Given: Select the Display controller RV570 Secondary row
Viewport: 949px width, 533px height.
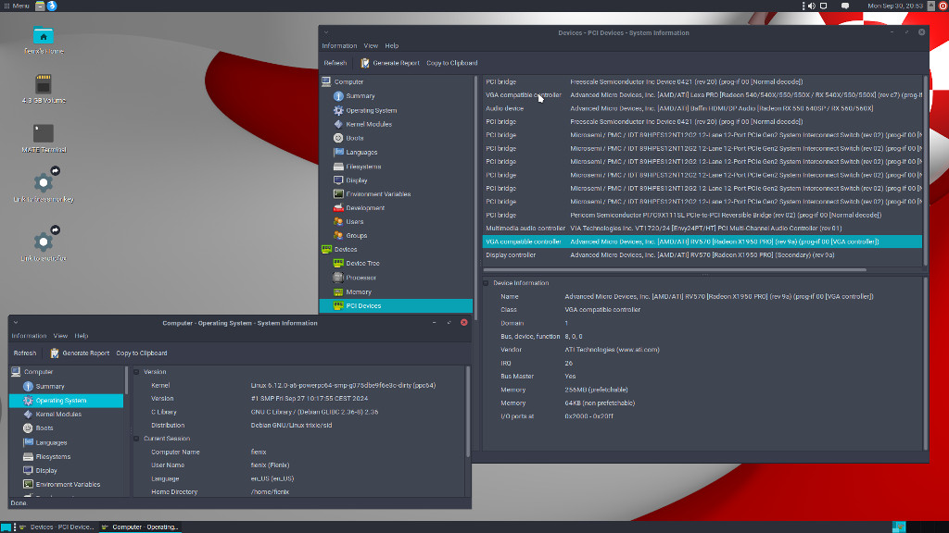Looking at the screenshot, I should 702,255.
